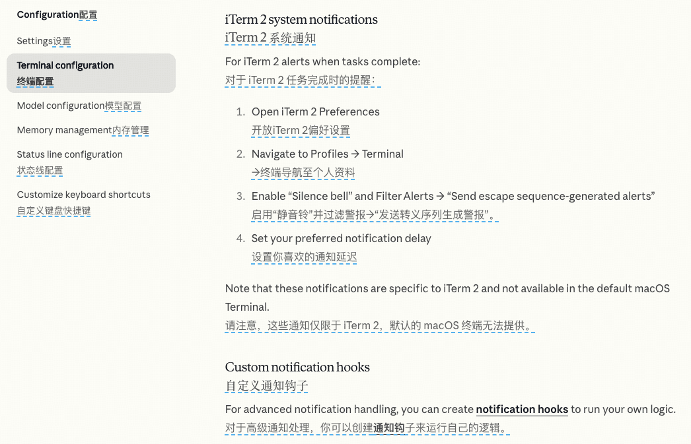The height and width of the screenshot is (444, 691).
Task: Click the Configuration sidebar section heading
Action: tap(57, 15)
